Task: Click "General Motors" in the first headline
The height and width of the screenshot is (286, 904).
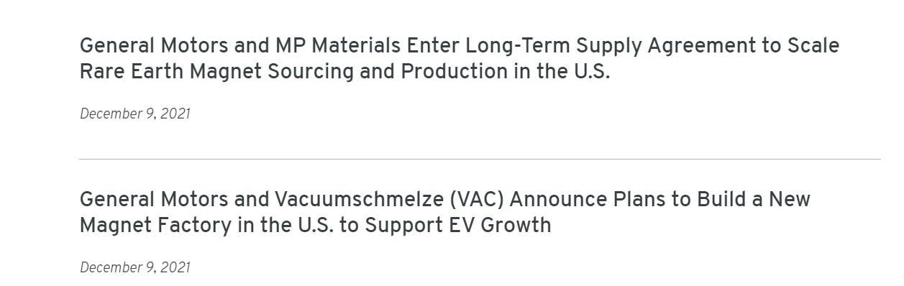Action: [x=154, y=46]
